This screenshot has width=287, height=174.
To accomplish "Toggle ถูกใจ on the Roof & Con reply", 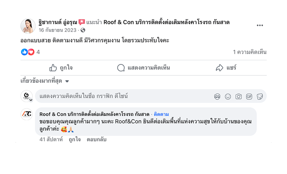I will pos(75,139).
